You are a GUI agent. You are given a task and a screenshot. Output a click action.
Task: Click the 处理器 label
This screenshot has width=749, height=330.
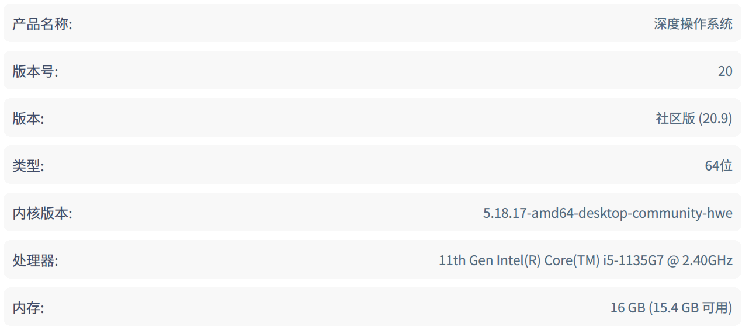point(35,260)
